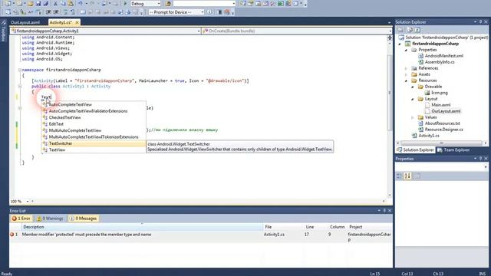The height and width of the screenshot is (276, 491).
Task: Collapse the firstandroidapponCsharp project node
Action: click(400, 44)
